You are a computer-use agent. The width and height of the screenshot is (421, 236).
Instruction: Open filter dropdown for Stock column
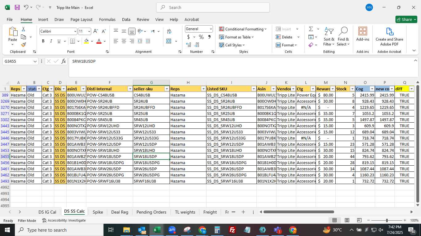pyautogui.click(x=352, y=89)
